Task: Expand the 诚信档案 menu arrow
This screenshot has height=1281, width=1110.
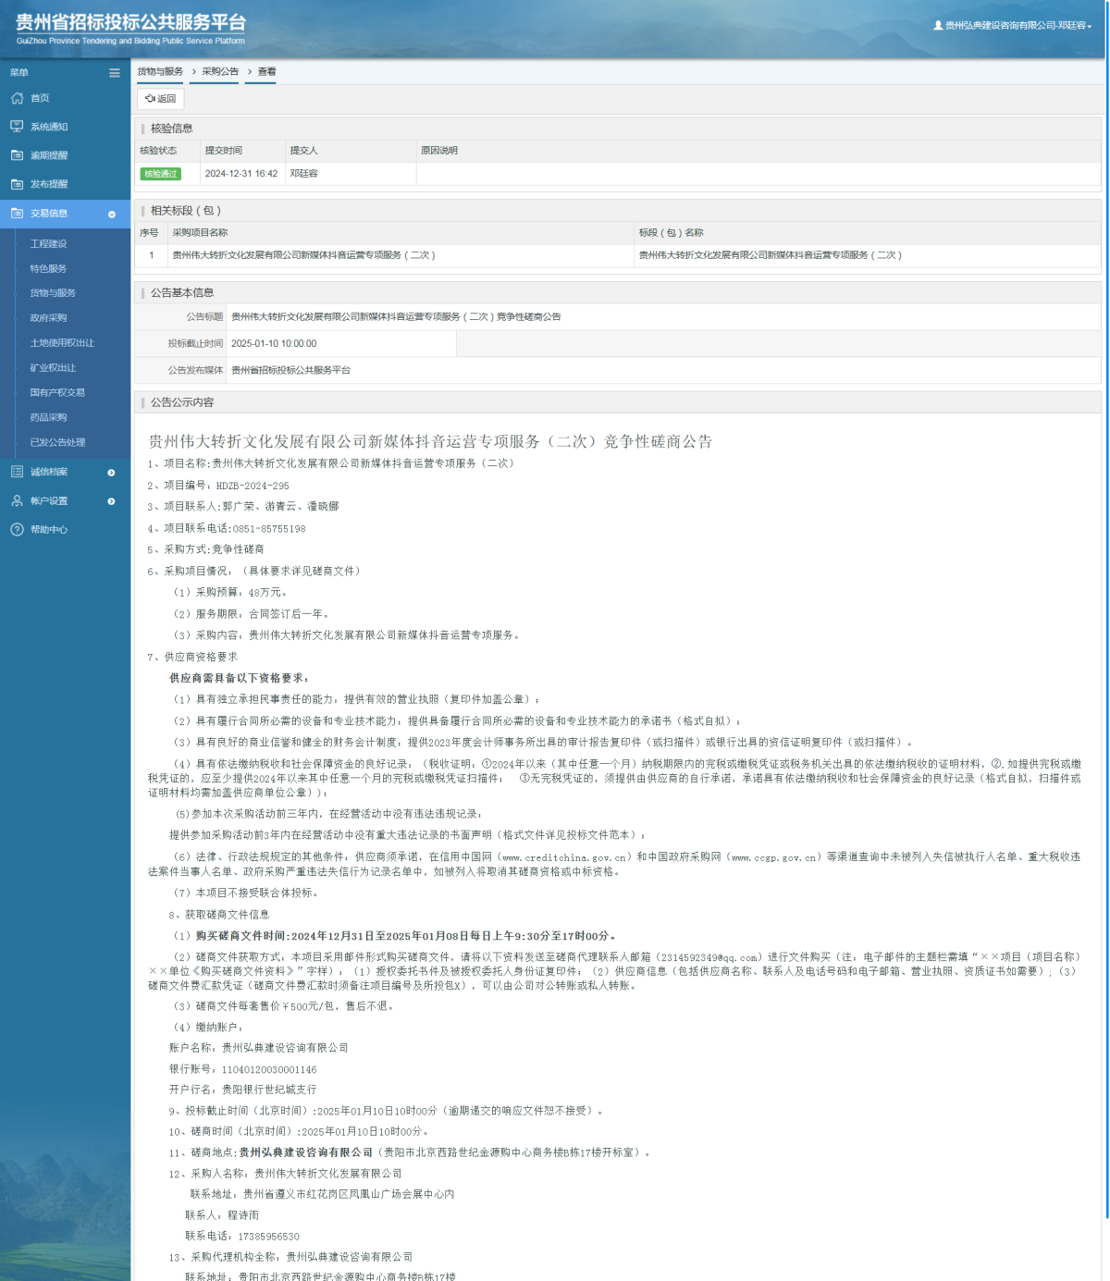Action: [x=112, y=472]
